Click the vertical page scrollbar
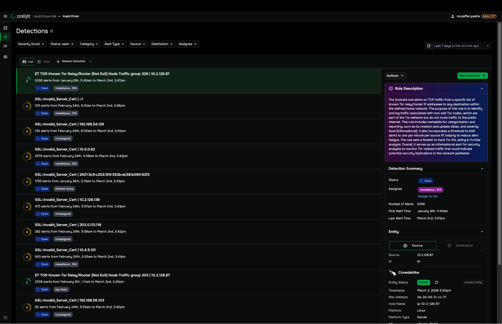This screenshot has width=502, height=324. tap(499, 143)
